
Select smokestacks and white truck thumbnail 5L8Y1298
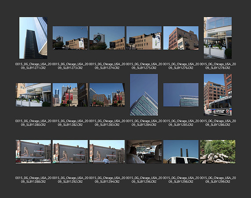click(181, 152)
